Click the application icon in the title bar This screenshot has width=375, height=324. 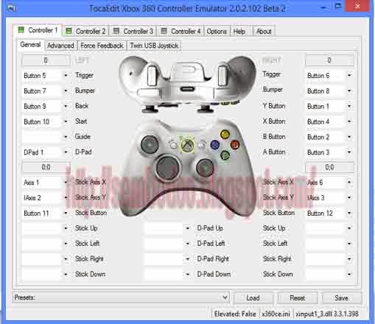(x=11, y=9)
